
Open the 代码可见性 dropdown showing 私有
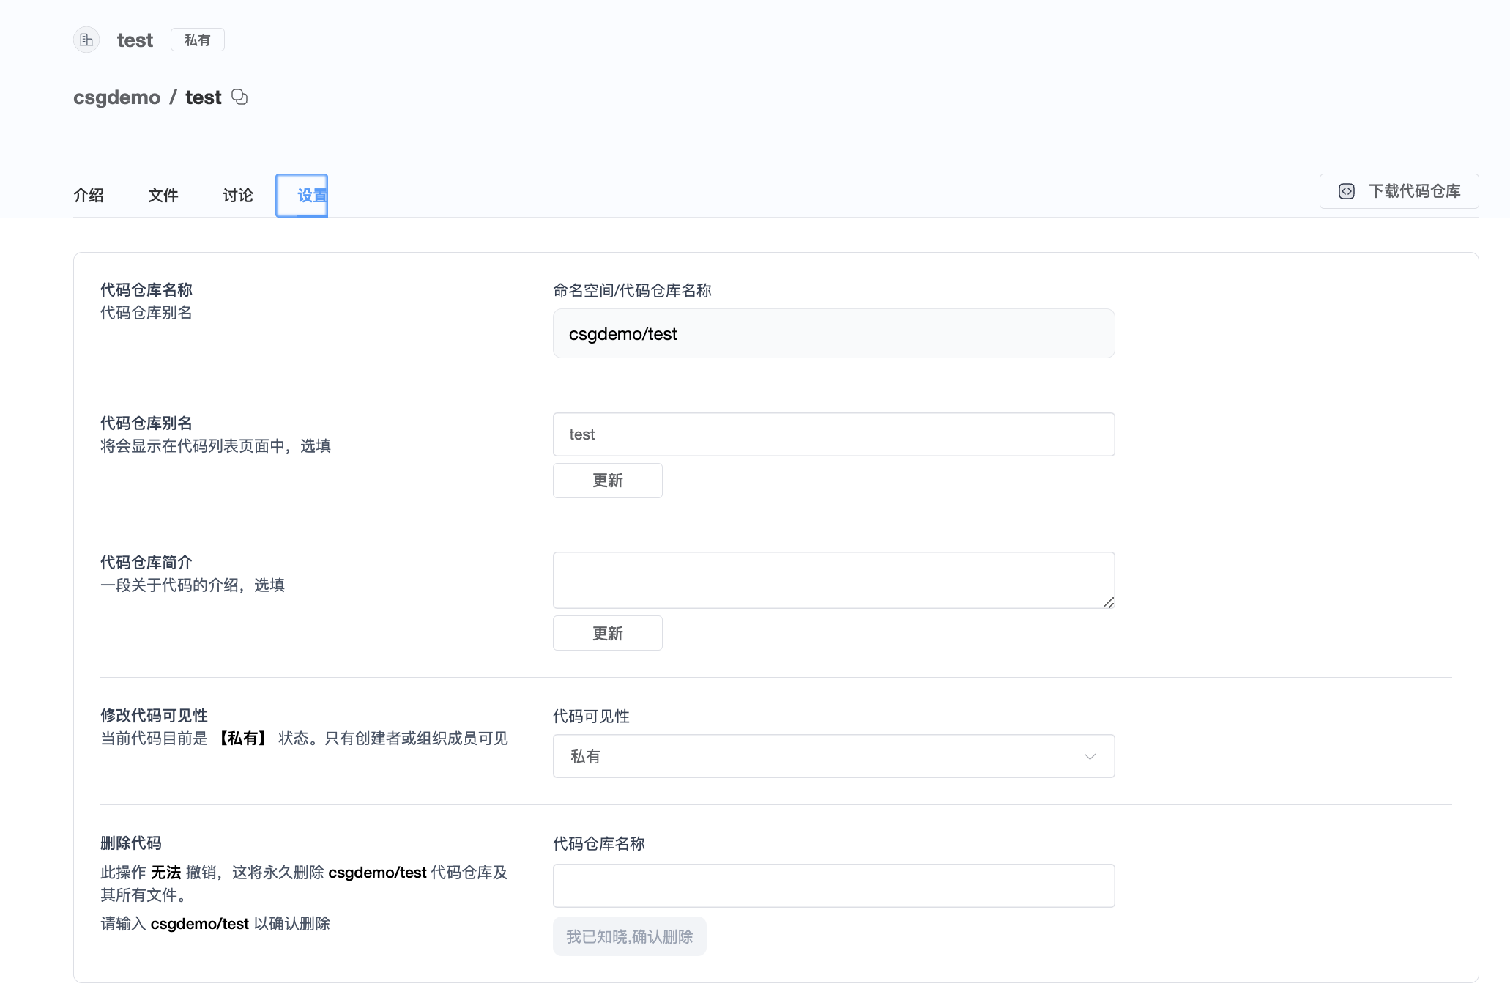[833, 756]
